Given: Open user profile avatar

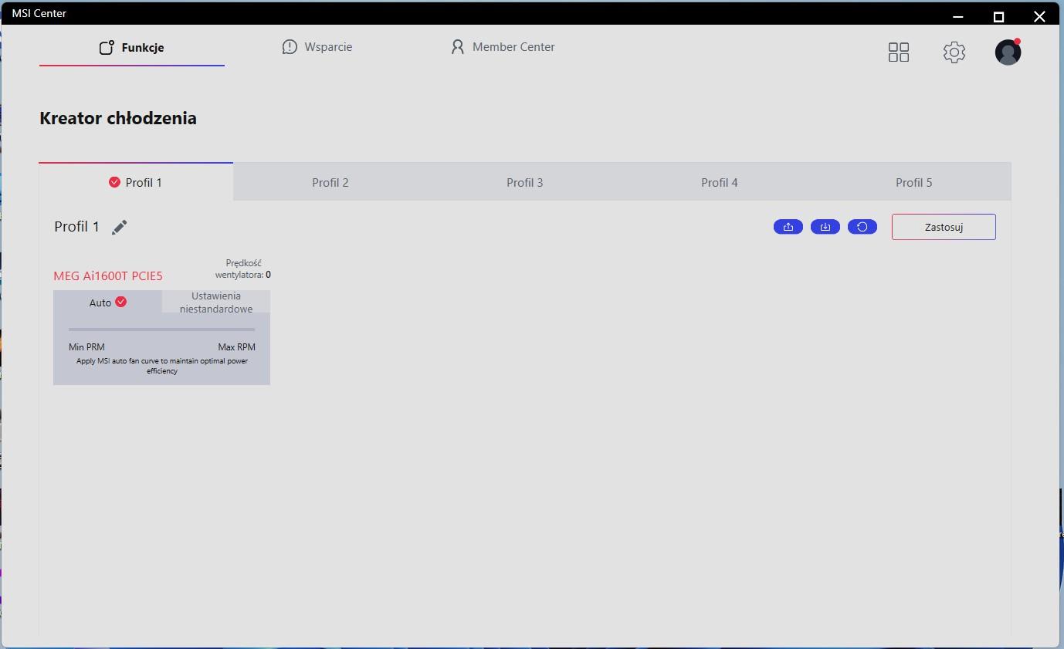Looking at the screenshot, I should point(1008,52).
